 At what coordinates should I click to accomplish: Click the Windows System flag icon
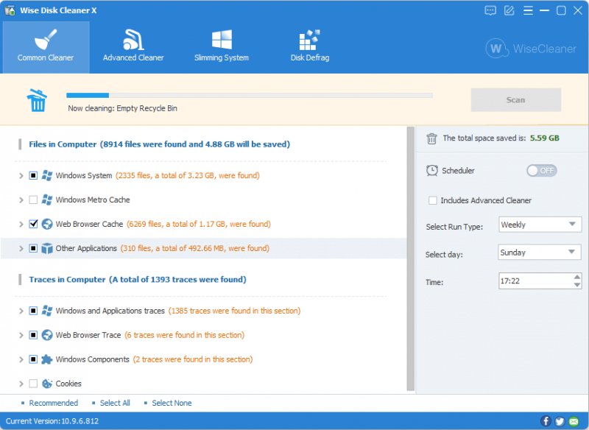pyautogui.click(x=47, y=175)
